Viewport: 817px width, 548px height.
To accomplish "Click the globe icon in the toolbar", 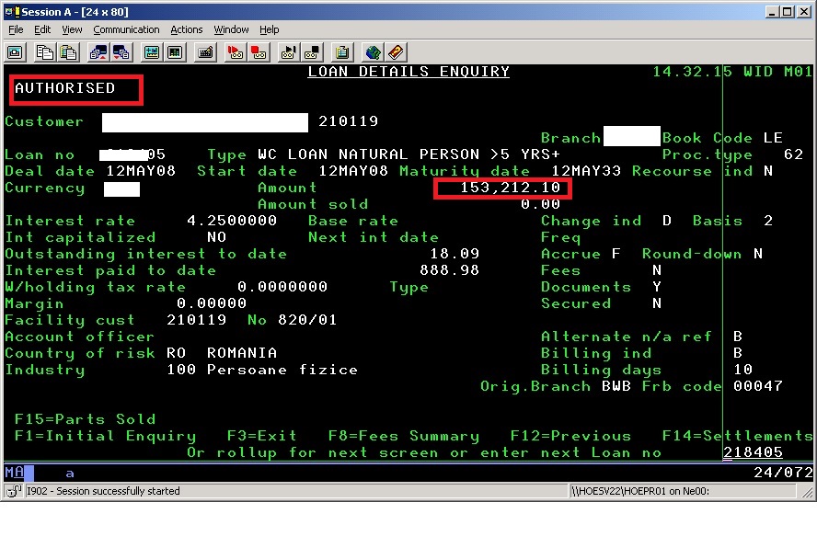I will point(372,52).
